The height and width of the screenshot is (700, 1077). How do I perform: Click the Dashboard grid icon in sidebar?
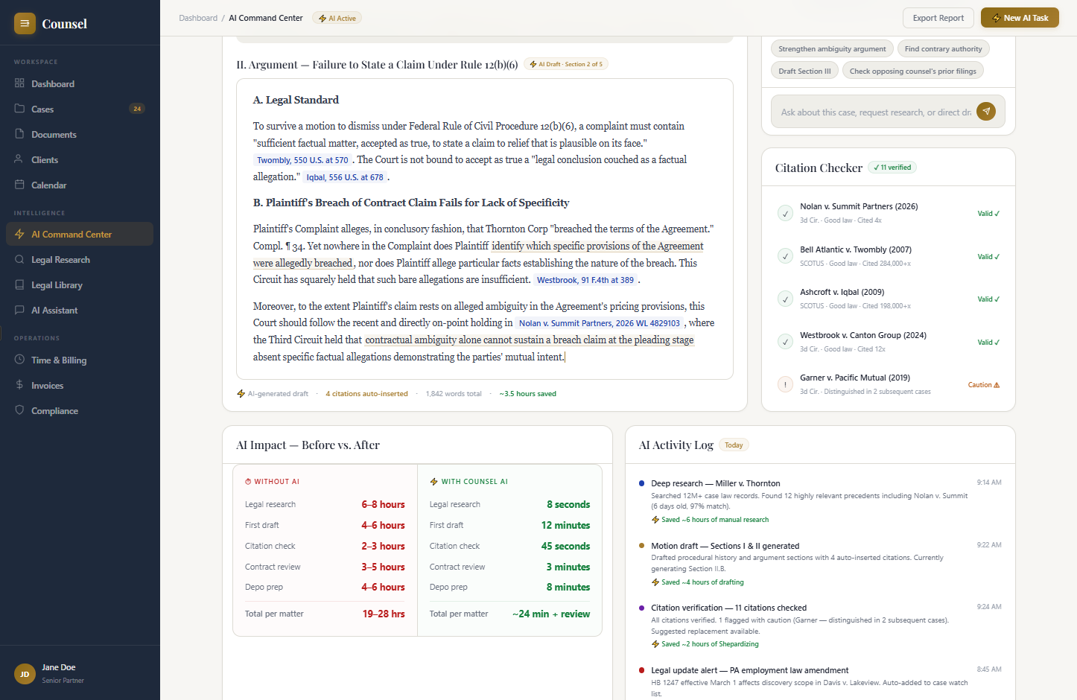coord(19,83)
